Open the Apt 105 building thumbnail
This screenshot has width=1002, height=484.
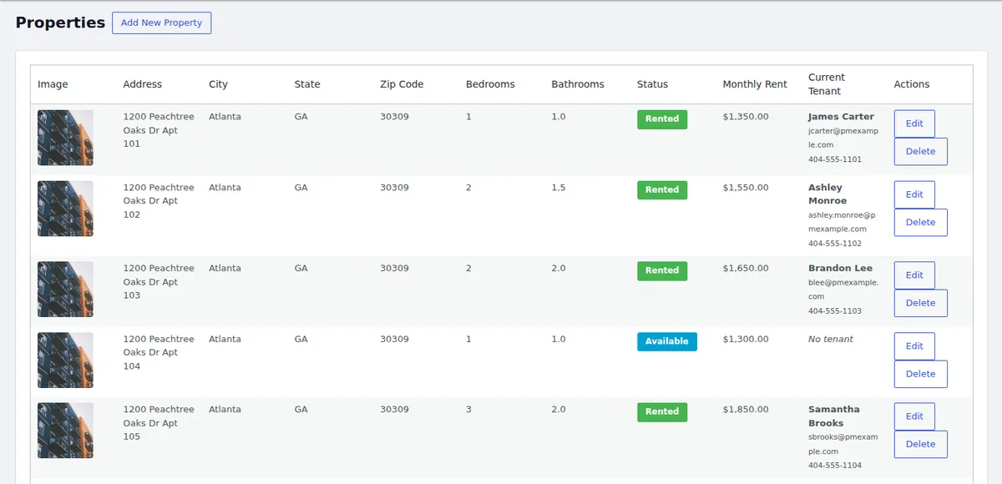(x=65, y=431)
